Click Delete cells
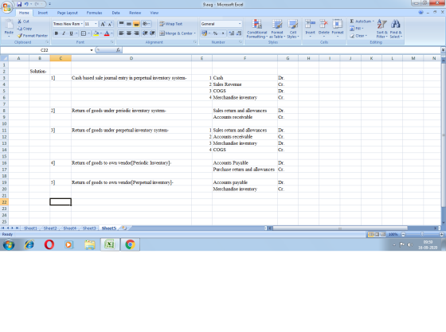The image size is (446, 332). [323, 29]
